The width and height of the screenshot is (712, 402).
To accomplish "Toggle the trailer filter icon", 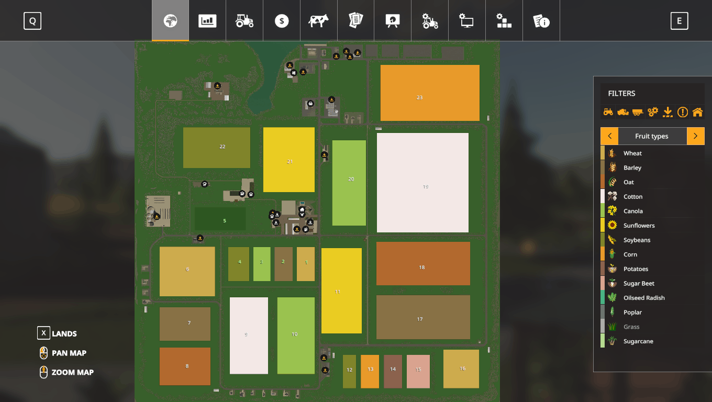I will 638,111.
